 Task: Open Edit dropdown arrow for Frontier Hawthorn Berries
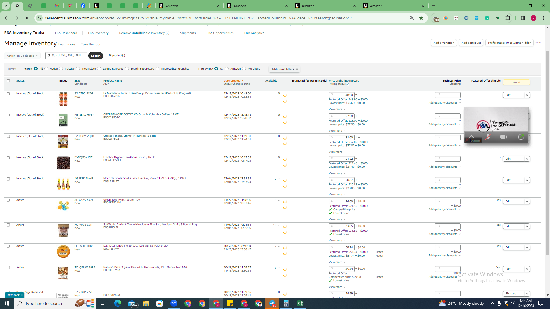(527, 159)
